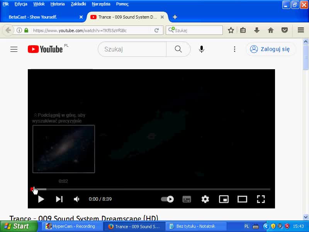309x232 pixels.
Task: Skip to the next video
Action: 59,199
